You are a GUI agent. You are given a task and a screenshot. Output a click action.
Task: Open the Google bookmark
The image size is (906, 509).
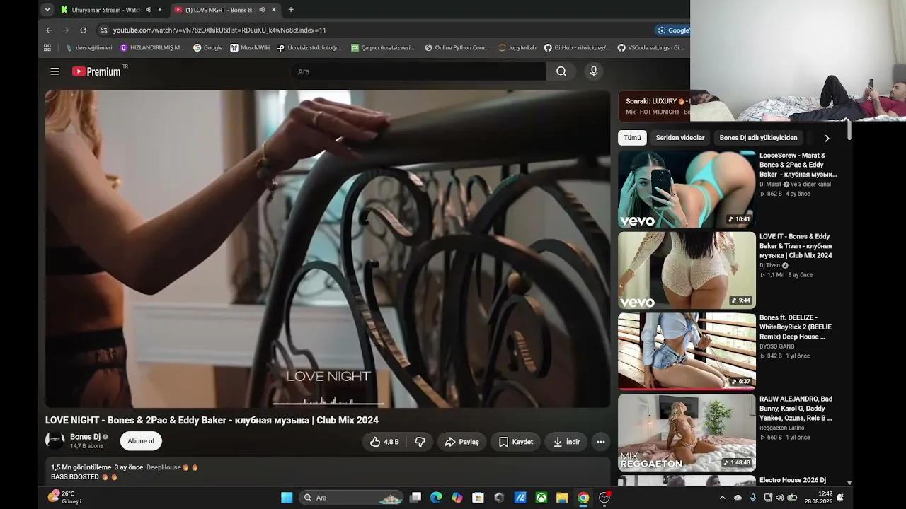207,48
